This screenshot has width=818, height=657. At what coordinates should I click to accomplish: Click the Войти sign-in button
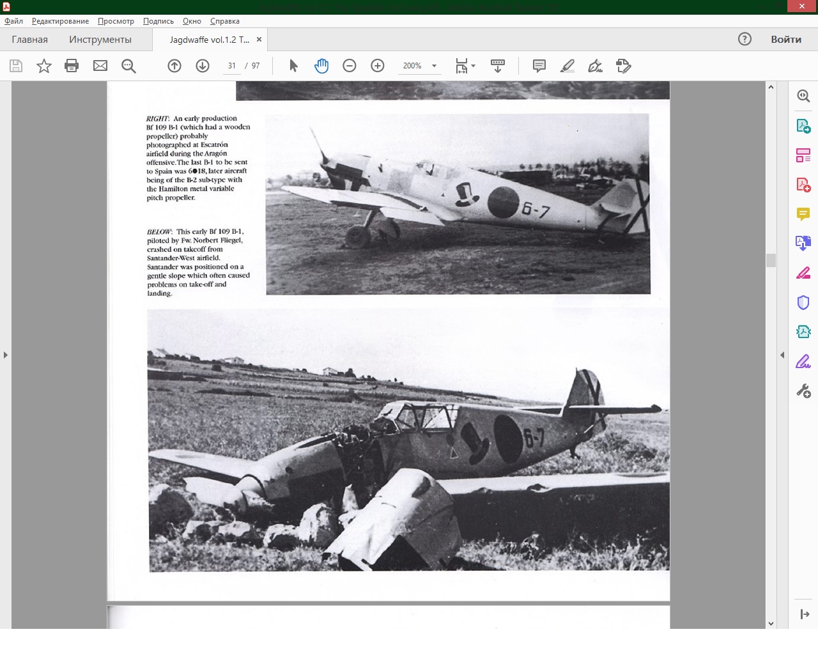786,40
